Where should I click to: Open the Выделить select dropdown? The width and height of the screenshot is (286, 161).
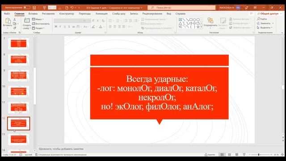(x=265, y=28)
